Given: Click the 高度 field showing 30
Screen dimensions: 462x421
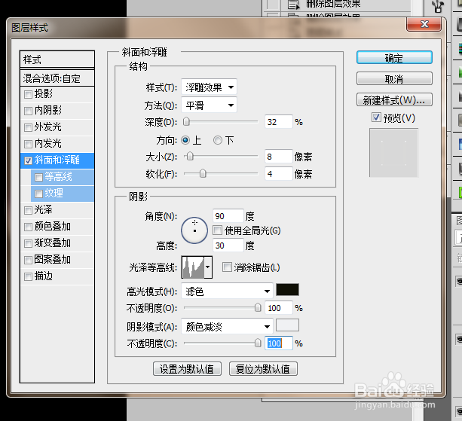Looking at the screenshot, I should [228, 246].
